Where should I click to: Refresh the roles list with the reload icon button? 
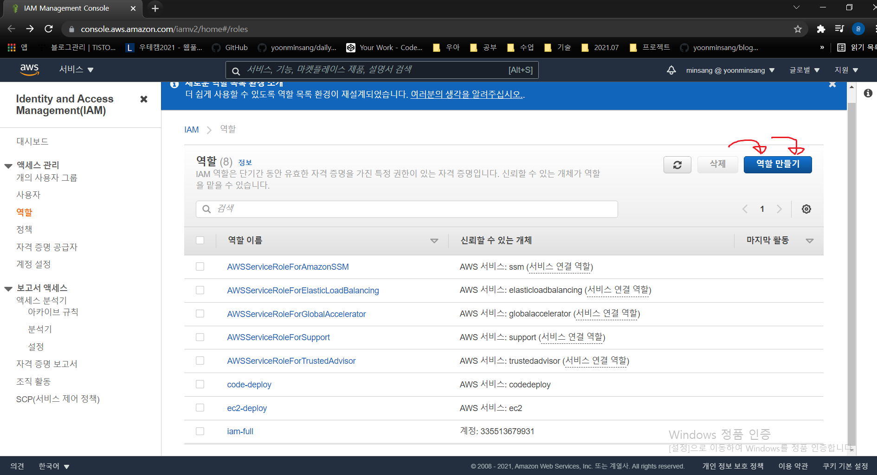pos(677,165)
